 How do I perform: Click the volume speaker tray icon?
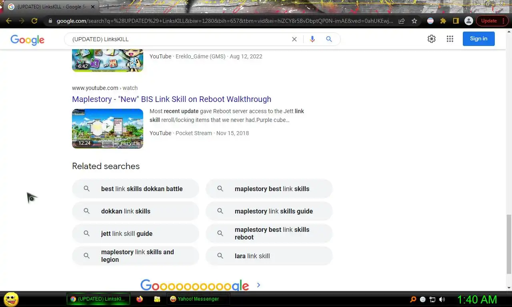pos(442,299)
